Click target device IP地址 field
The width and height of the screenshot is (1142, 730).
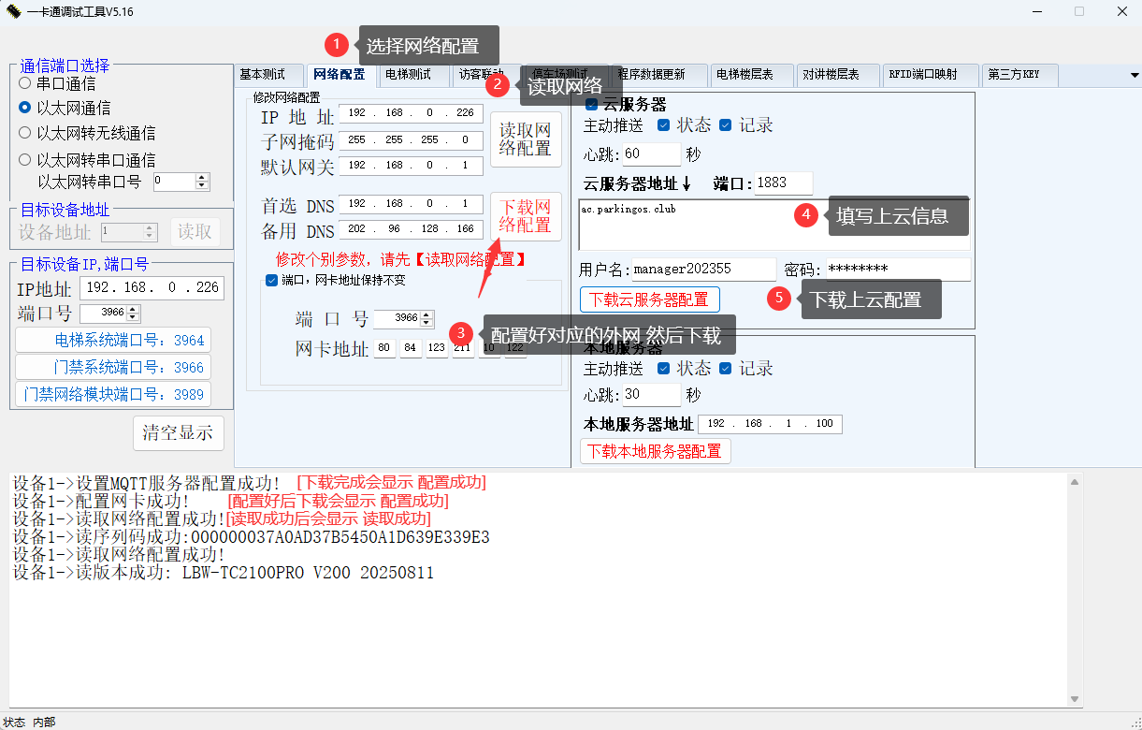[x=152, y=288]
